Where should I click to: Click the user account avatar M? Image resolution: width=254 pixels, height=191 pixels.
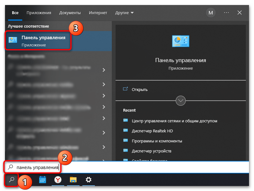210,13
